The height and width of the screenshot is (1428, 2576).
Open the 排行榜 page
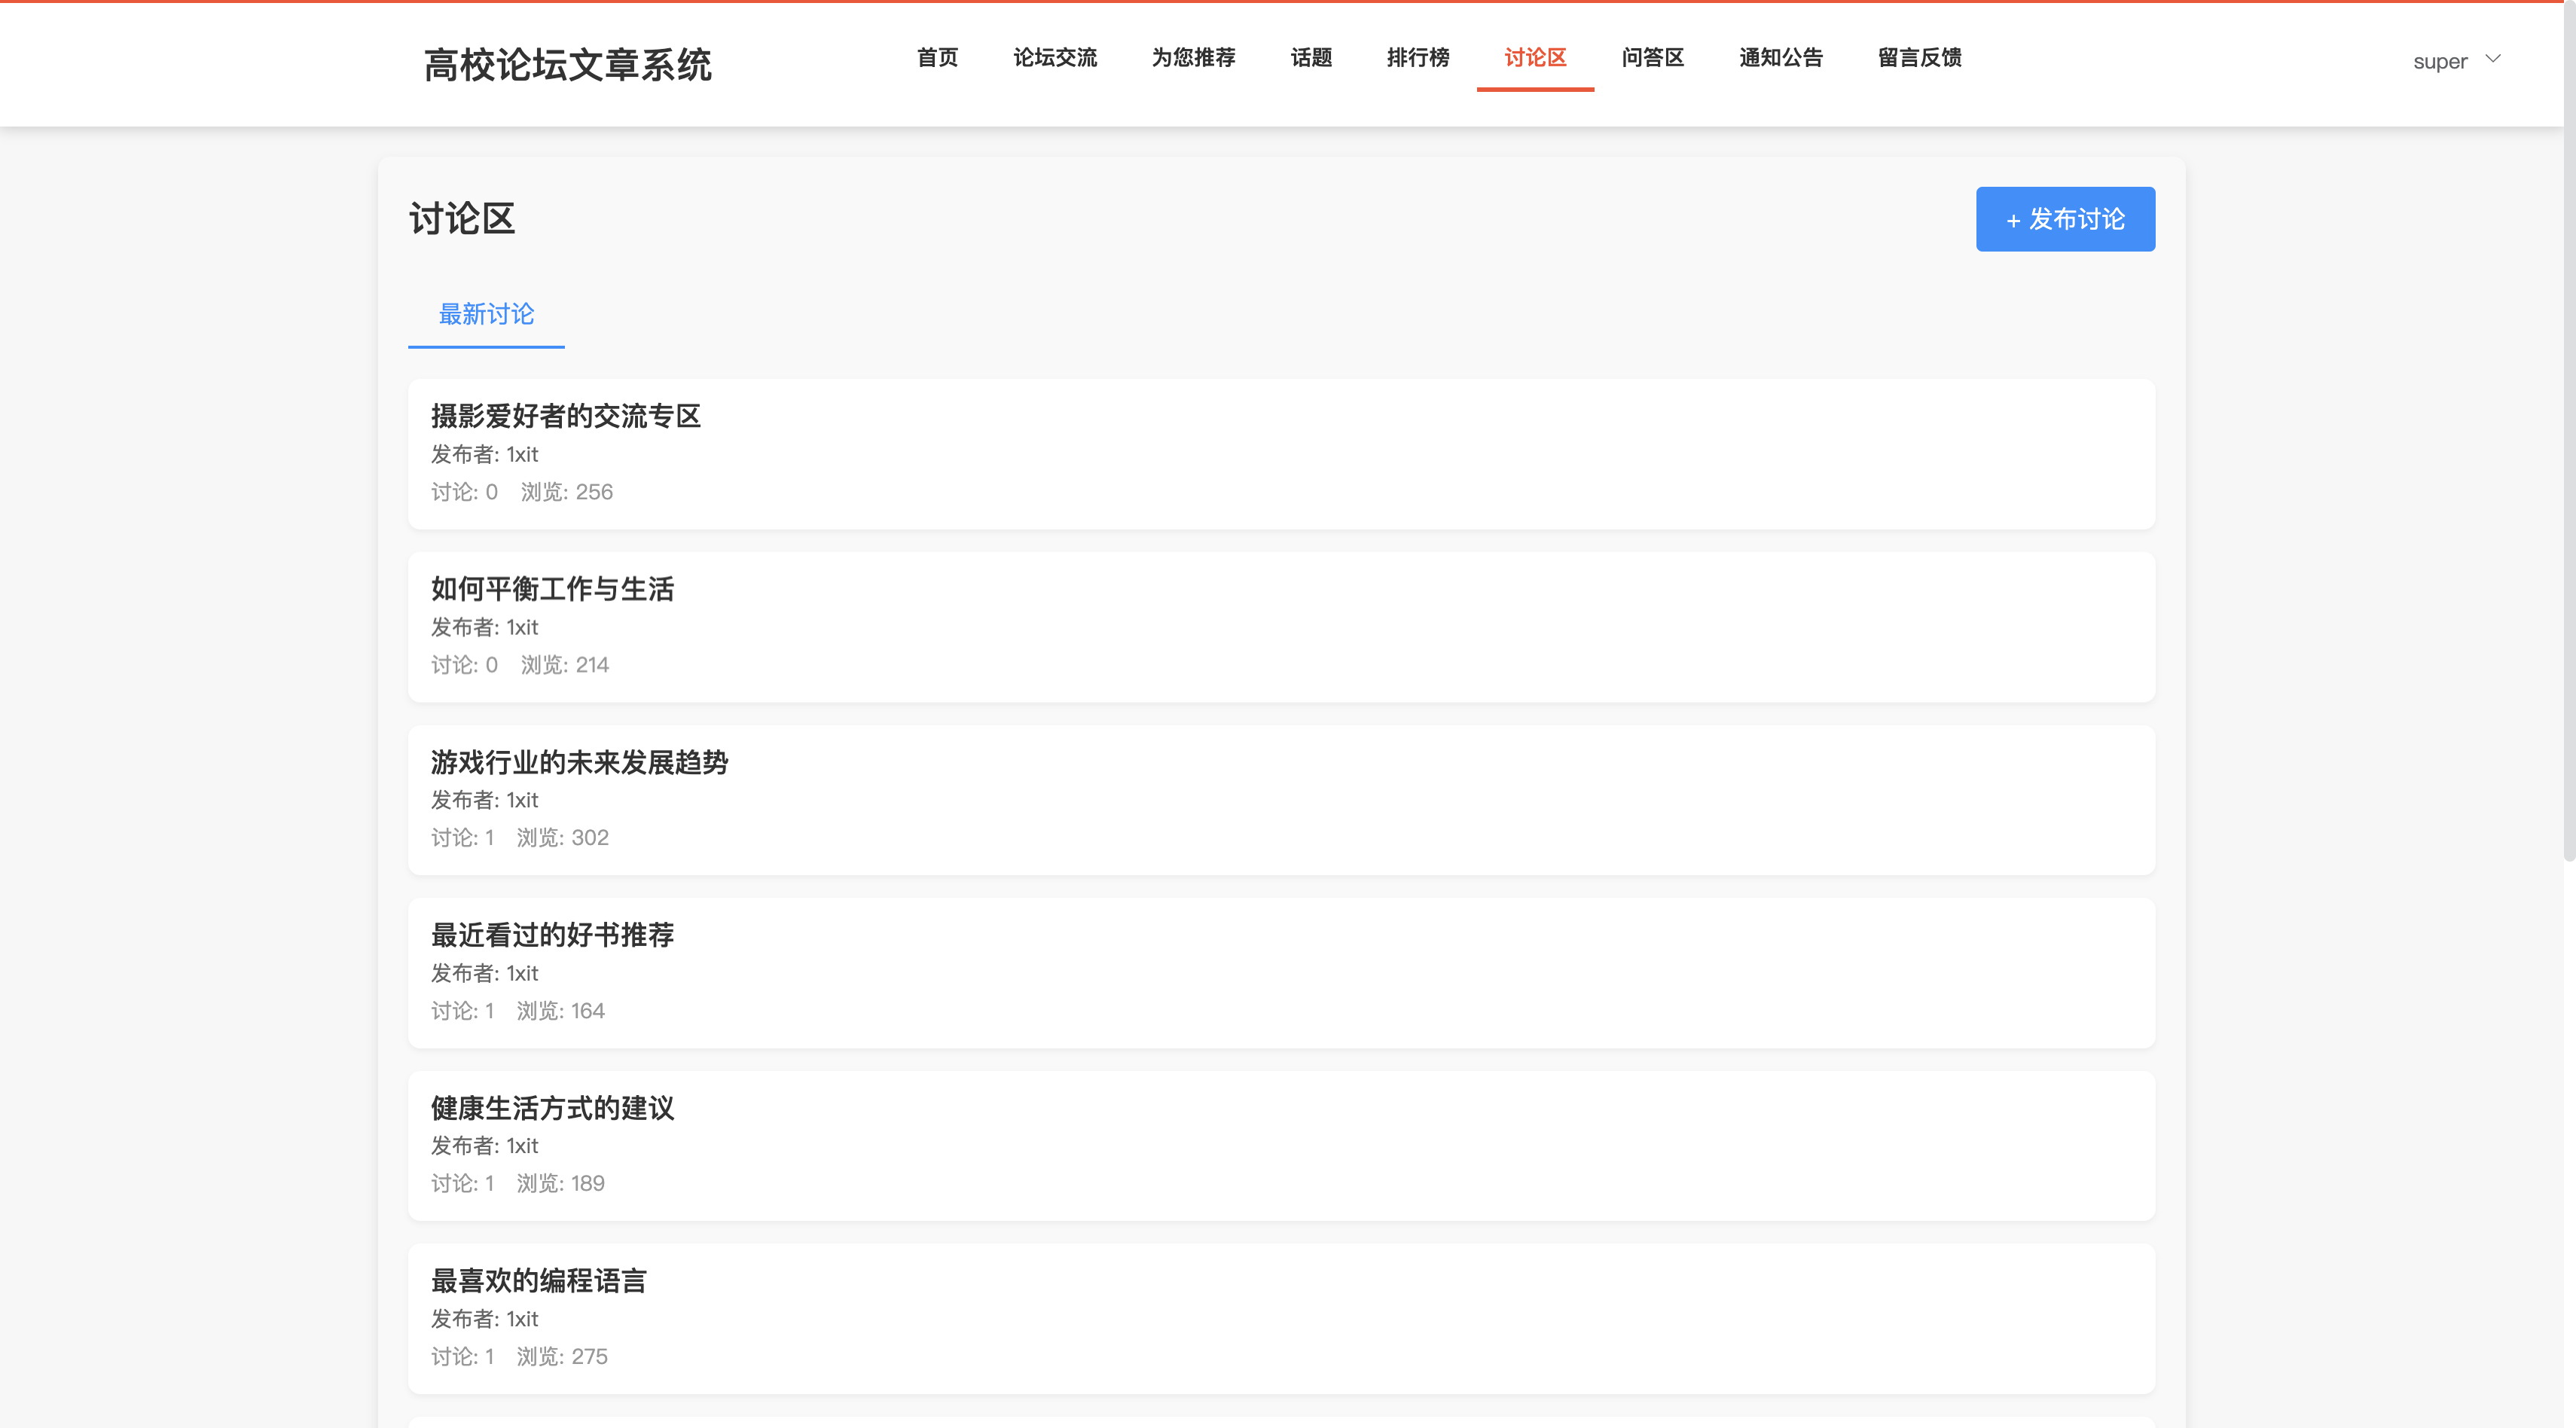point(1417,58)
